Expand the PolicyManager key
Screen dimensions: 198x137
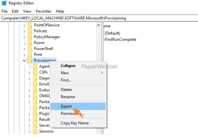click(x=24, y=37)
